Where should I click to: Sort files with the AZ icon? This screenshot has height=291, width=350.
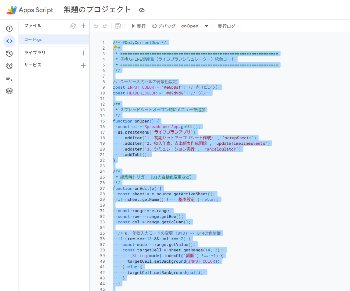pyautogui.click(x=73, y=26)
